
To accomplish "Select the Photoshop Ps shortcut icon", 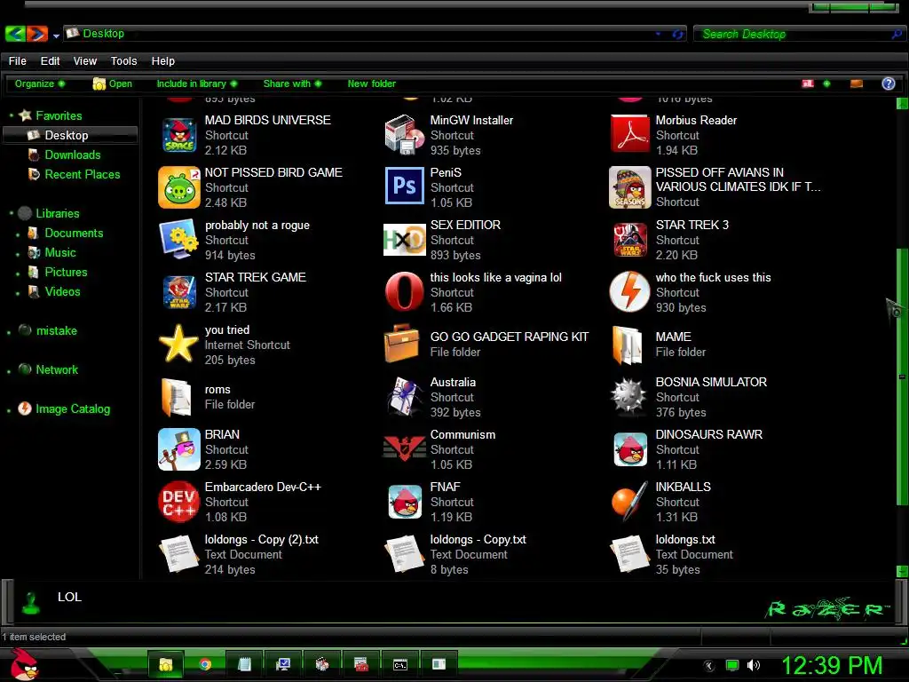I will [x=404, y=186].
